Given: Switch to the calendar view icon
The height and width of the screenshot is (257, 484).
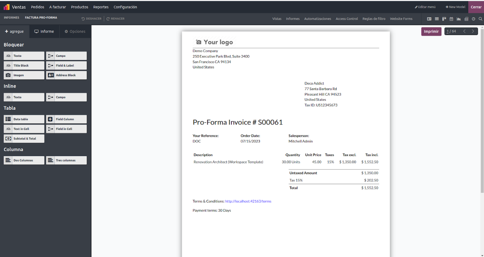Looking at the screenshot, I should (451, 19).
